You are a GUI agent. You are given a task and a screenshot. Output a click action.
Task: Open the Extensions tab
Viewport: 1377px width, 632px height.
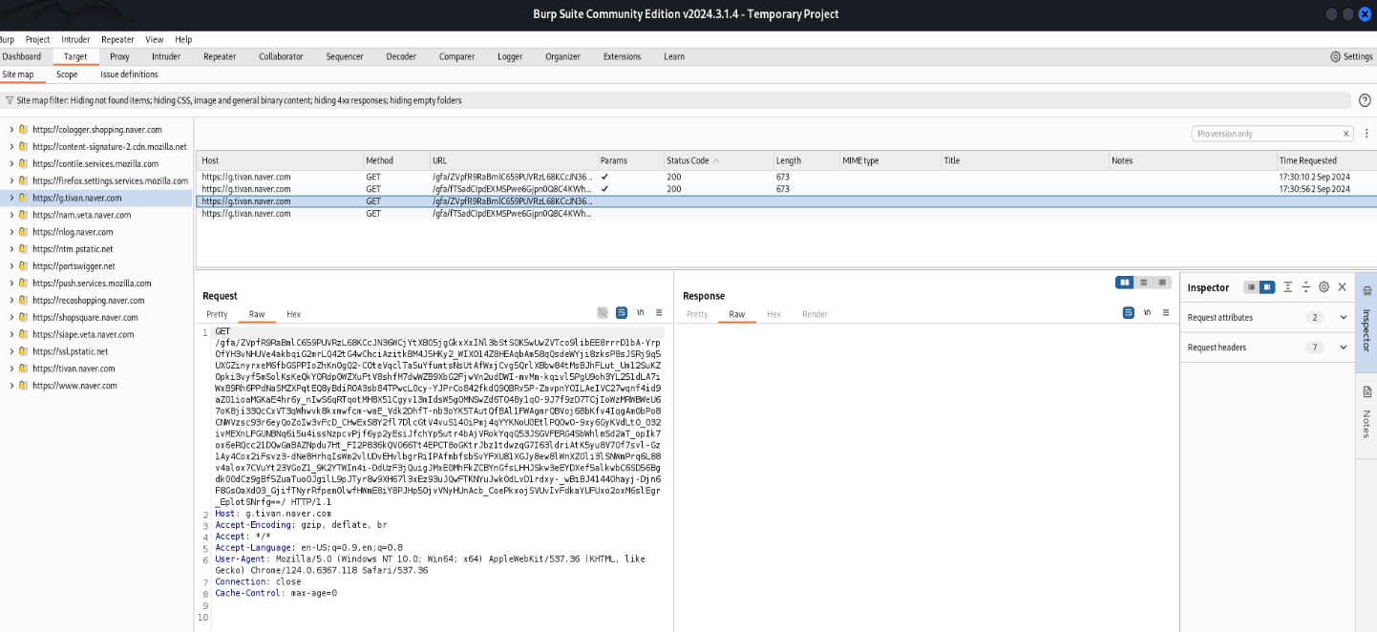(x=622, y=56)
